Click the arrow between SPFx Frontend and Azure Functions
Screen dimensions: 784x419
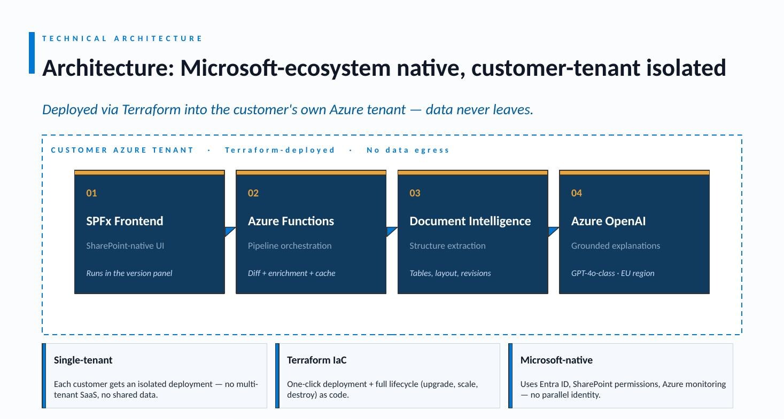(x=230, y=232)
